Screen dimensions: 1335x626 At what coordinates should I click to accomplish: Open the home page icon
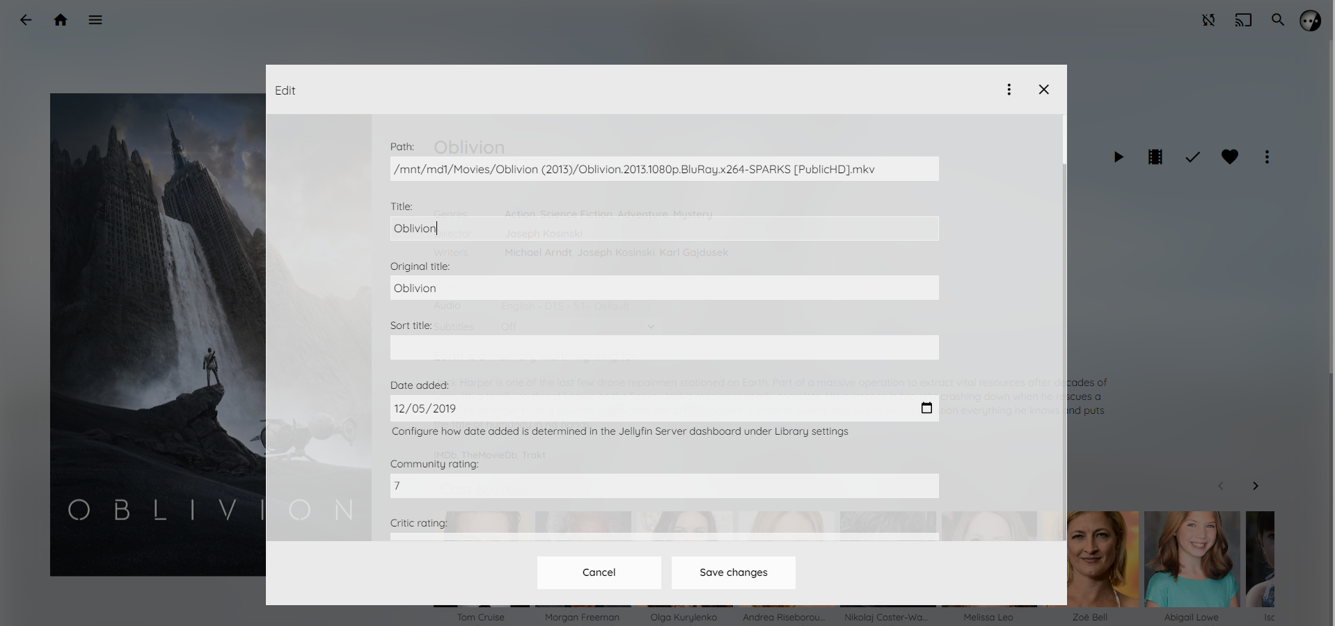tap(61, 20)
